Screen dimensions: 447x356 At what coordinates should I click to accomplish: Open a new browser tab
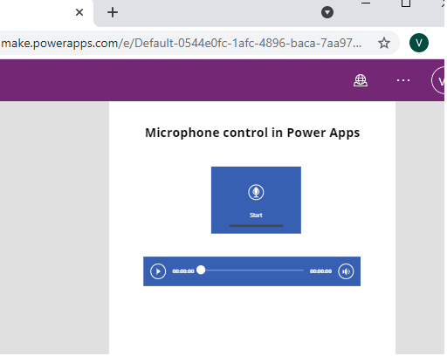tap(113, 12)
